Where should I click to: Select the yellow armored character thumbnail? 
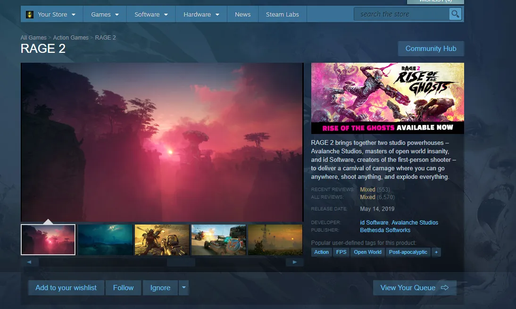[x=162, y=240]
